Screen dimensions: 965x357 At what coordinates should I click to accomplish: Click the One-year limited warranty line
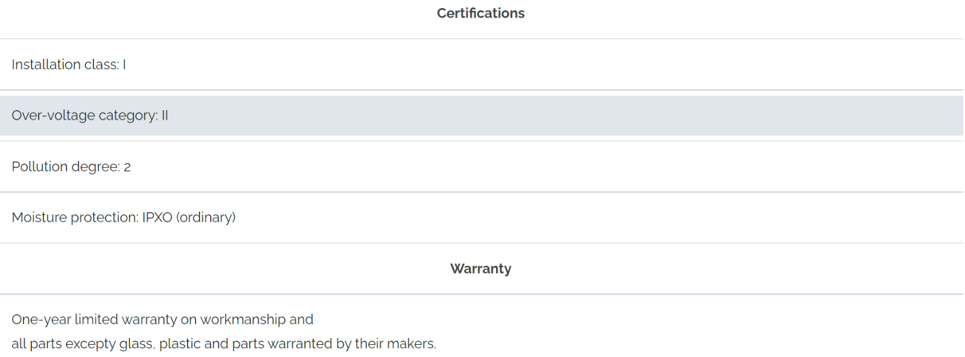pos(162,320)
